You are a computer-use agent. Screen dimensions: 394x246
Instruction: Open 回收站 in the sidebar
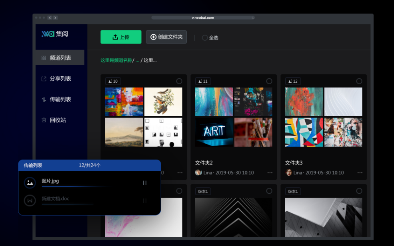click(58, 120)
